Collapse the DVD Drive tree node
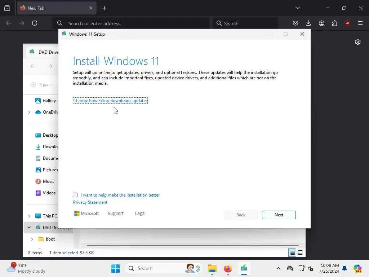This screenshot has height=277, width=369. (x=29, y=228)
